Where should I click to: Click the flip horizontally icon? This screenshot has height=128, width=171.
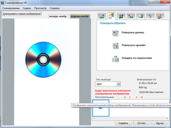click(115, 59)
